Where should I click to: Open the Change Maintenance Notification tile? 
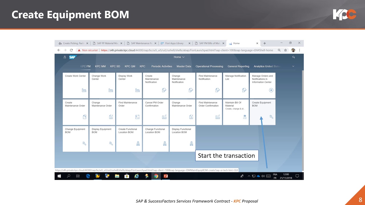point(182,85)
